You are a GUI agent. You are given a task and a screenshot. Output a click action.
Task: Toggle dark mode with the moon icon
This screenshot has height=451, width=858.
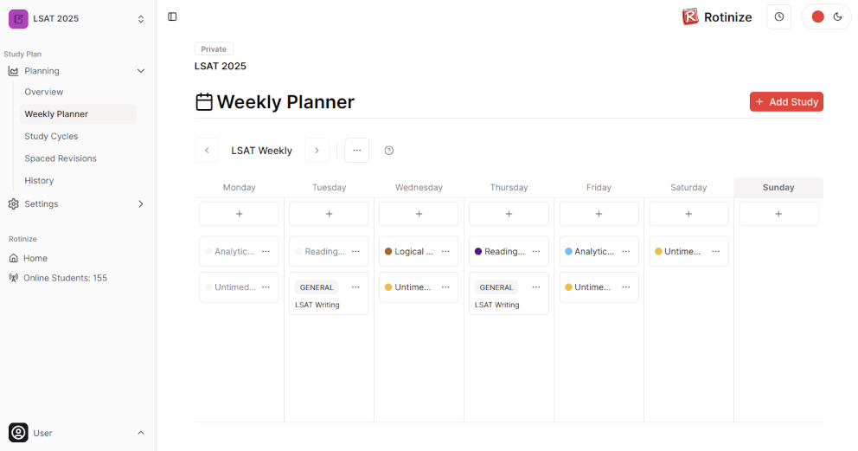(x=838, y=17)
